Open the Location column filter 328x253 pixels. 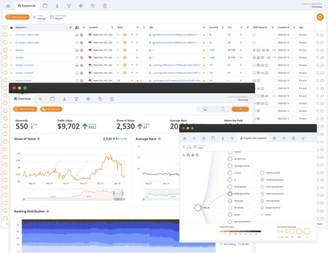pyautogui.click(x=112, y=27)
